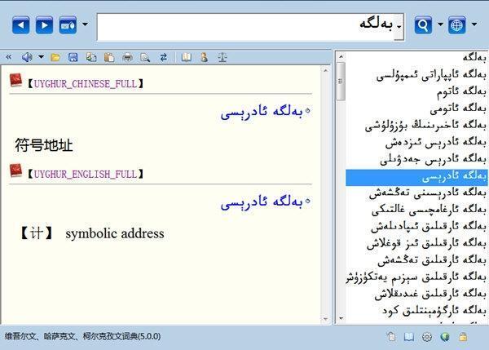Click the lock icon in status bar
This screenshot has width=489, height=350.
coord(463,336)
